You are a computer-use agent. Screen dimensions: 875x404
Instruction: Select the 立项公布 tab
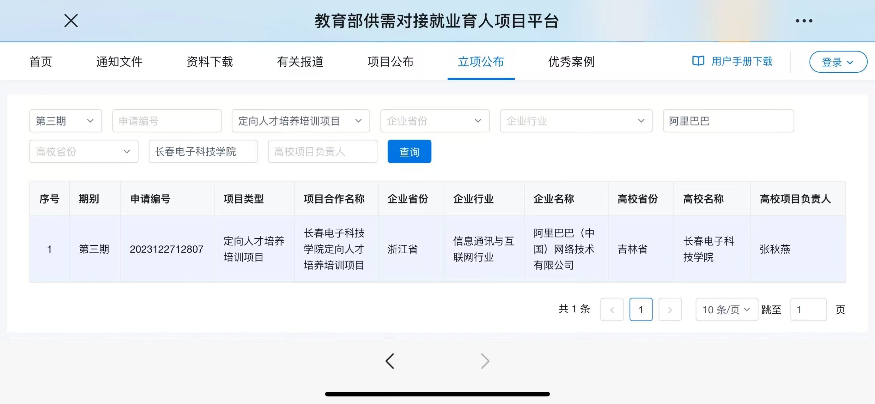481,62
